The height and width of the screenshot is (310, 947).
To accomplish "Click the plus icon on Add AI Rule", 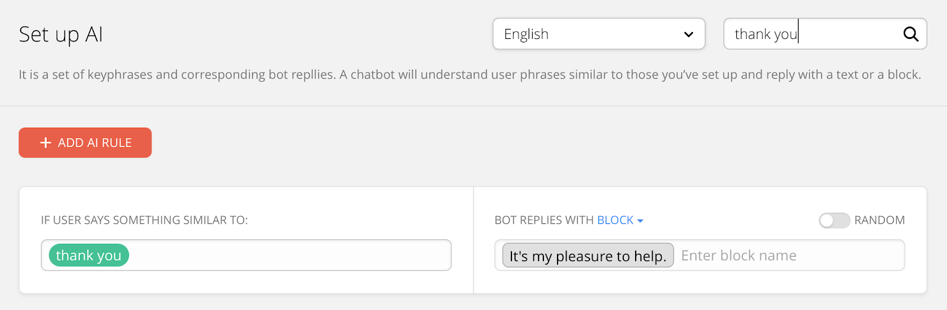I will pos(46,143).
